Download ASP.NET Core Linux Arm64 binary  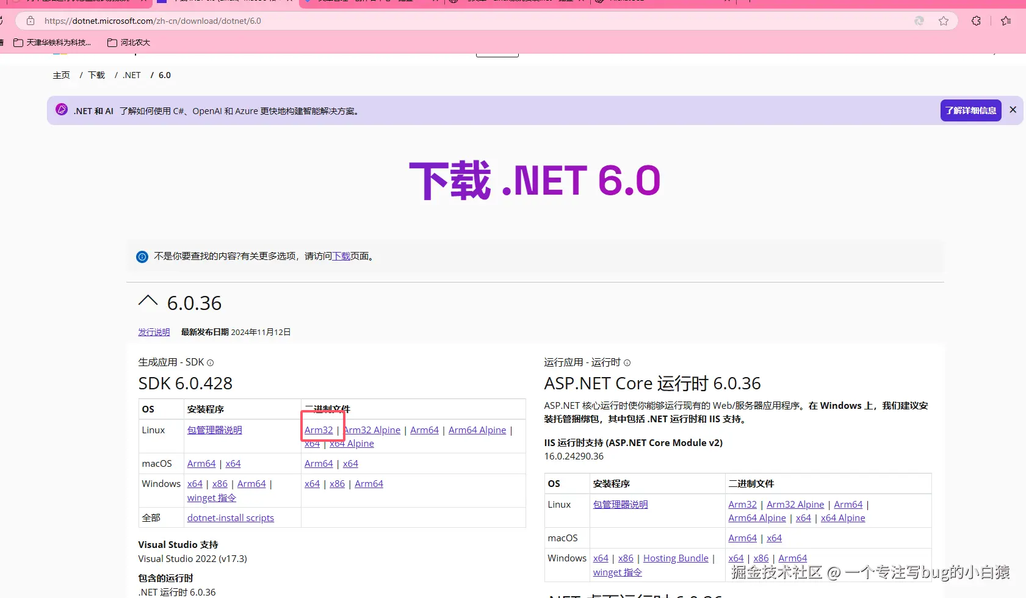(848, 505)
